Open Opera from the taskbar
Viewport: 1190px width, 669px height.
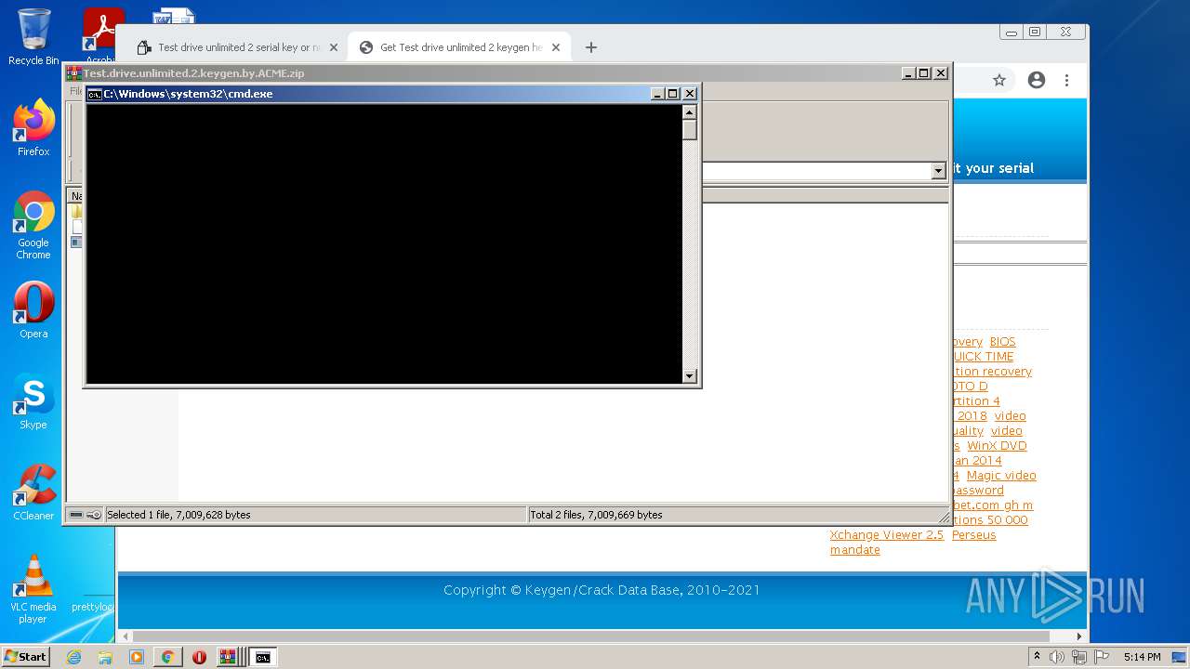(x=199, y=657)
